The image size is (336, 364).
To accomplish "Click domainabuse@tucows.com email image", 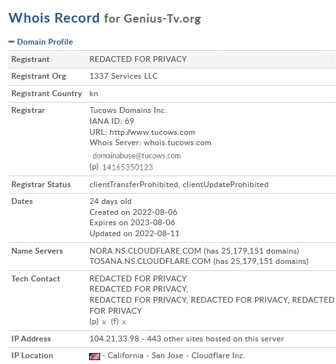I will click(x=136, y=156).
